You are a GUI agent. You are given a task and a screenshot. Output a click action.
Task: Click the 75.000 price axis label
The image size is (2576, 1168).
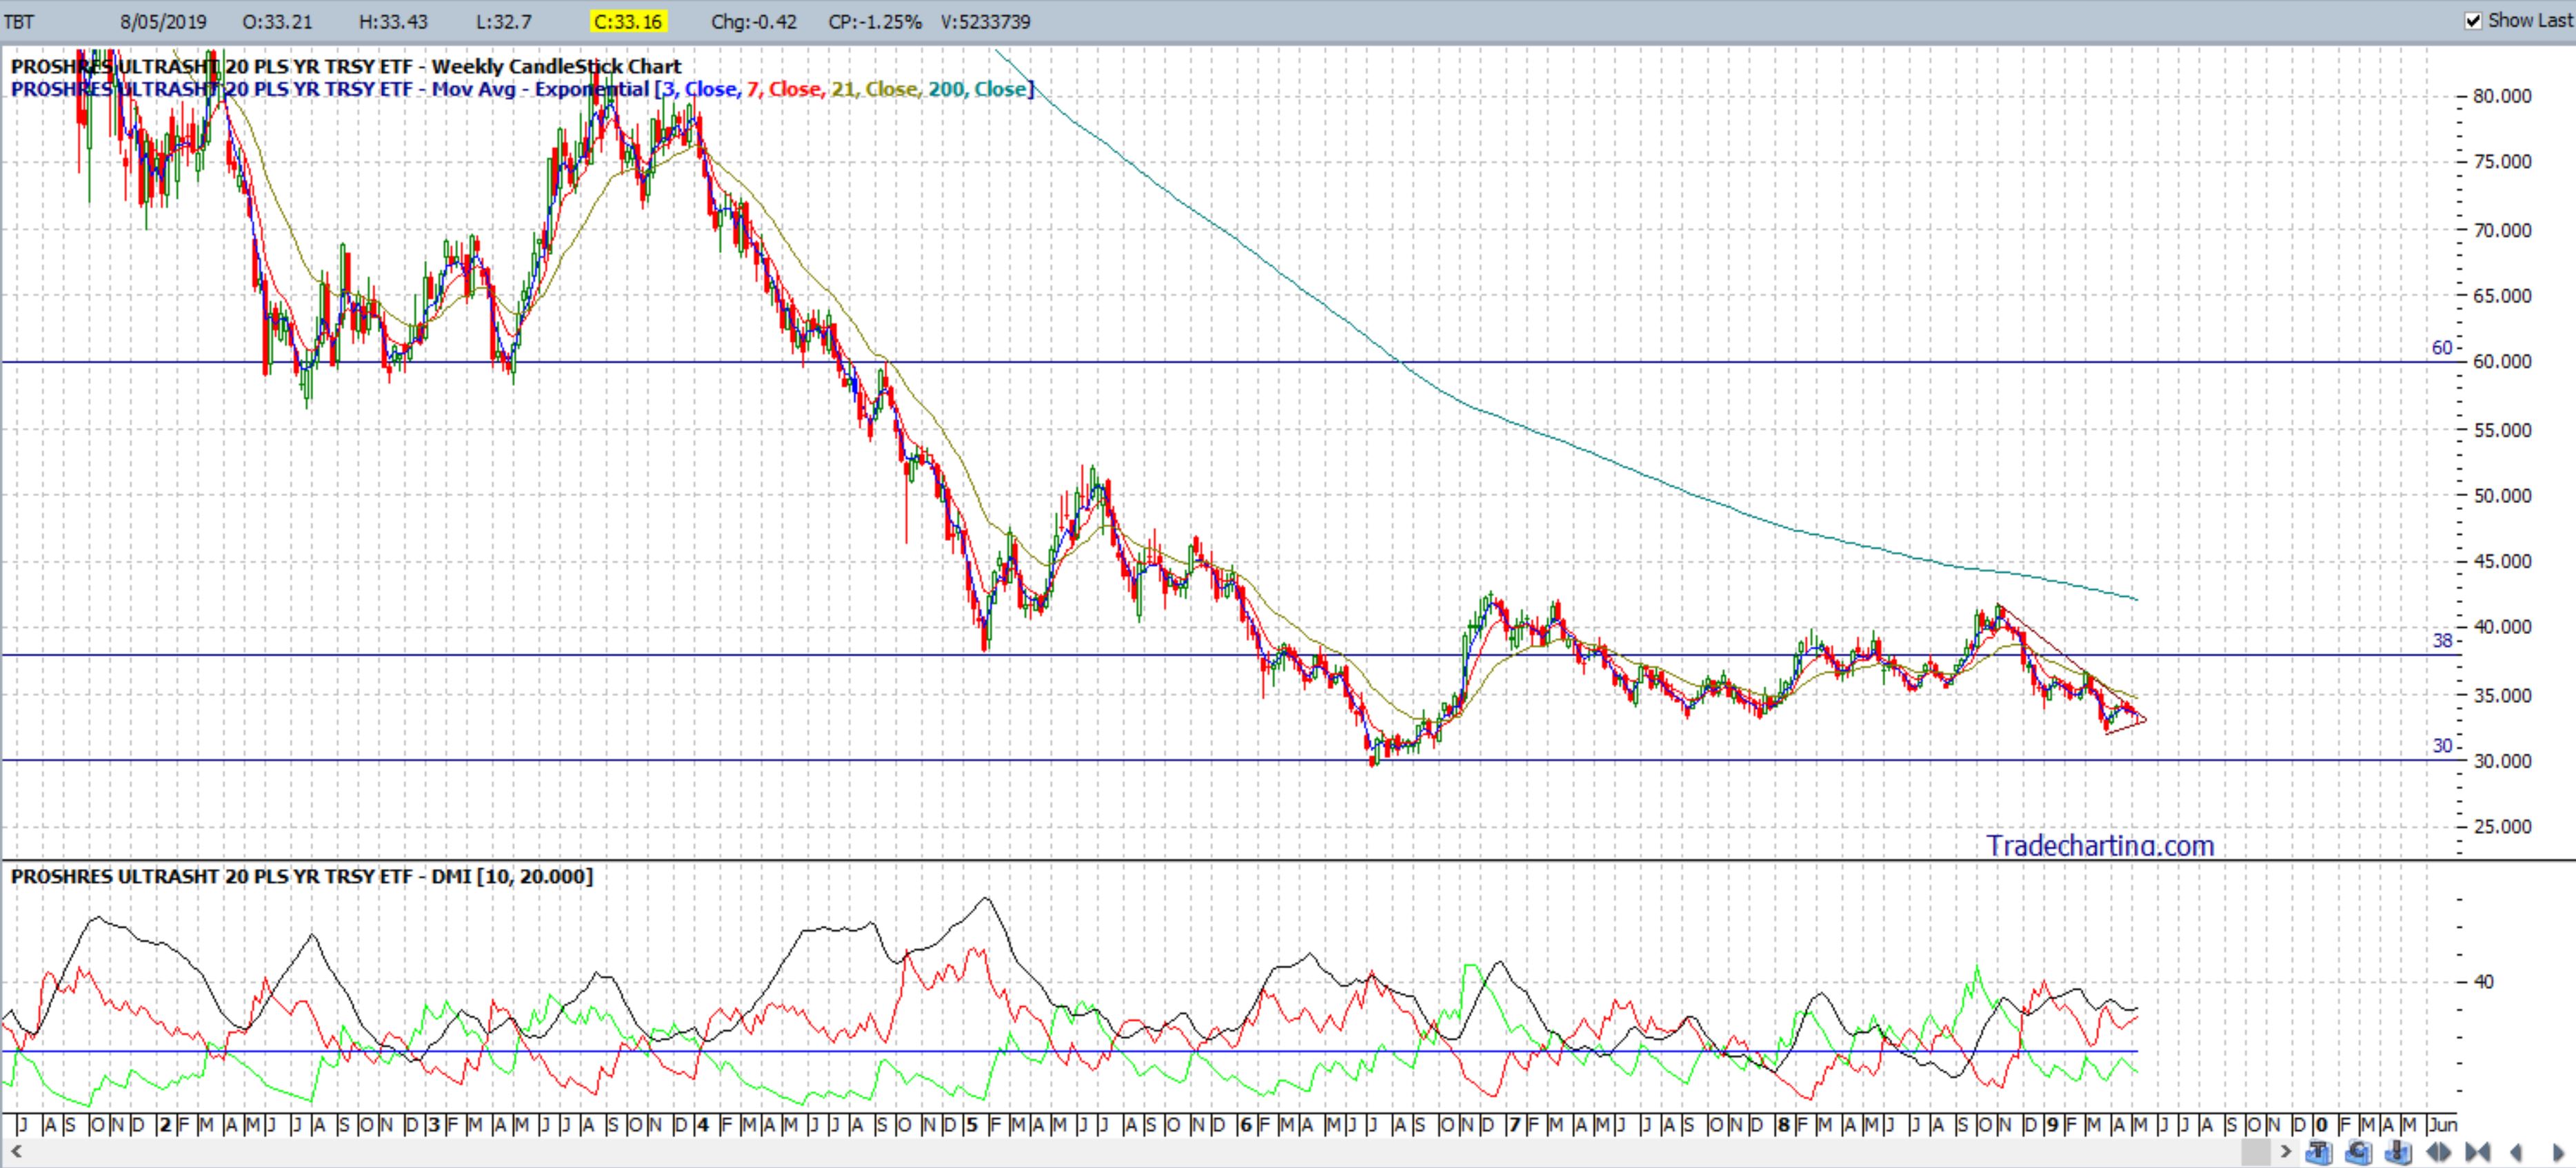(2502, 162)
